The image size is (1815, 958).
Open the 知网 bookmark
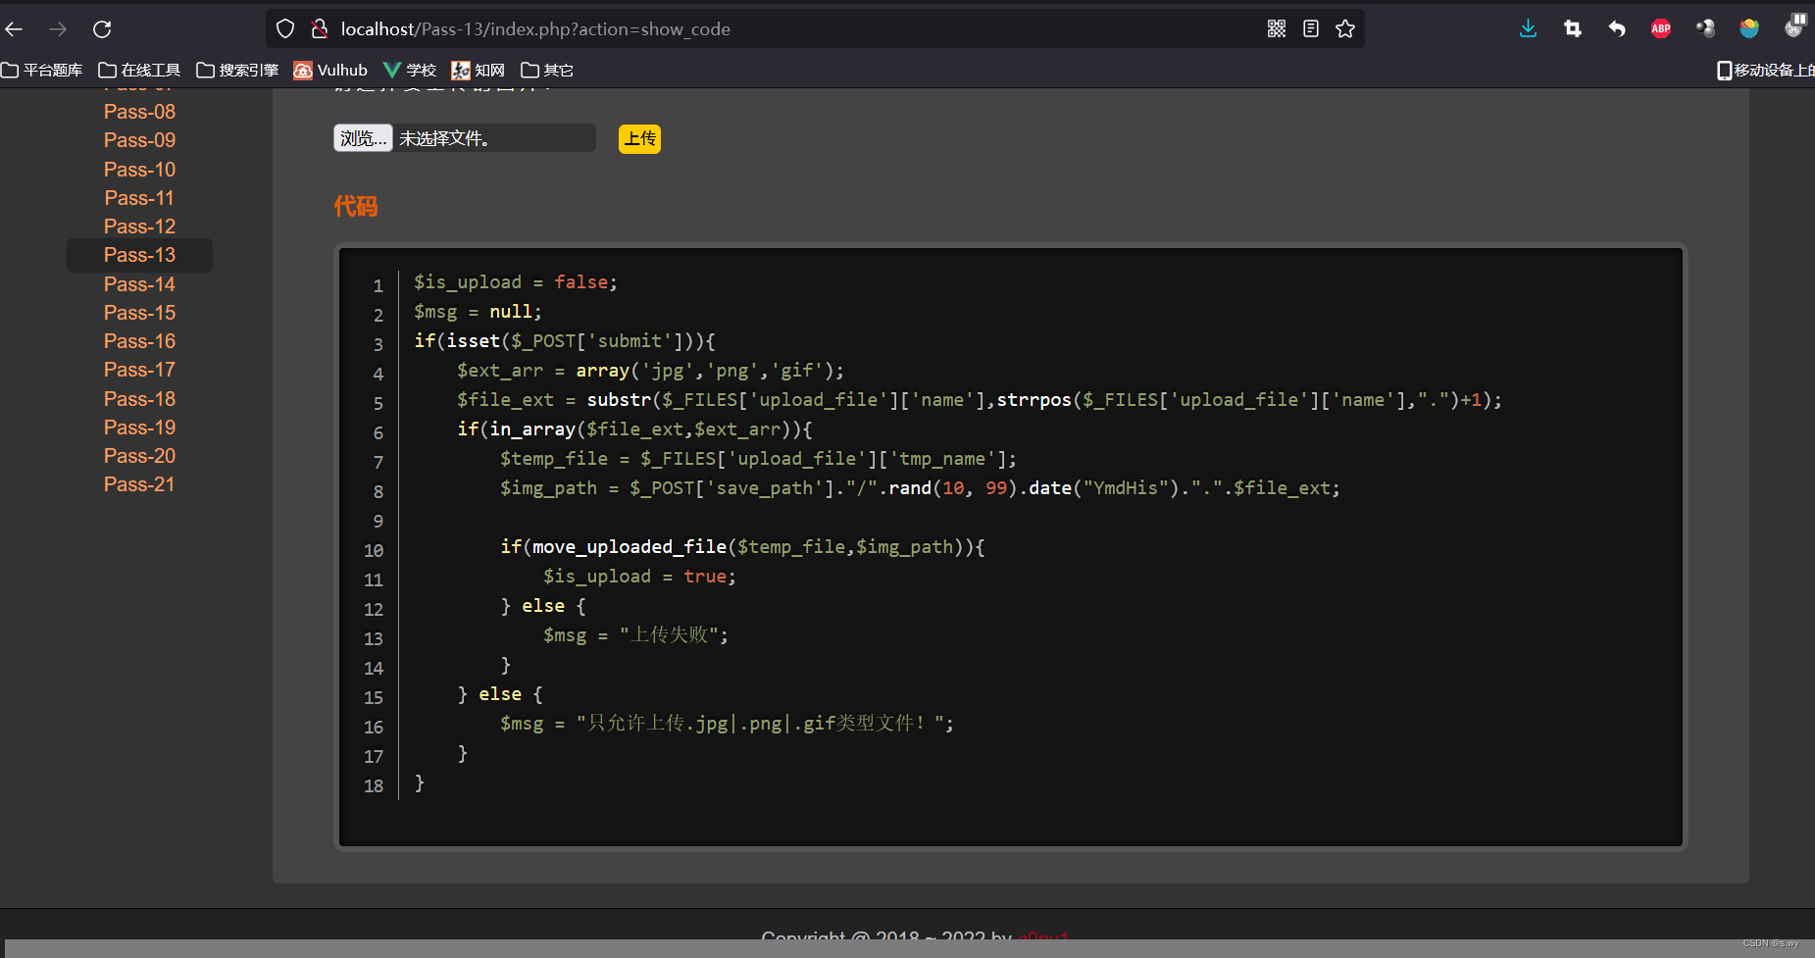479,71
